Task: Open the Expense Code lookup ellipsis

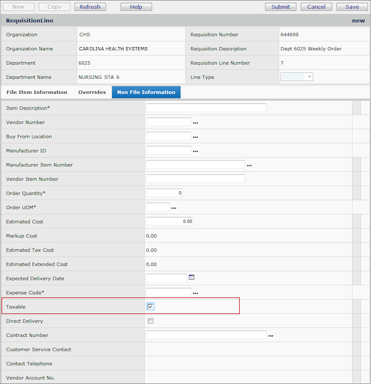Action: [196, 293]
